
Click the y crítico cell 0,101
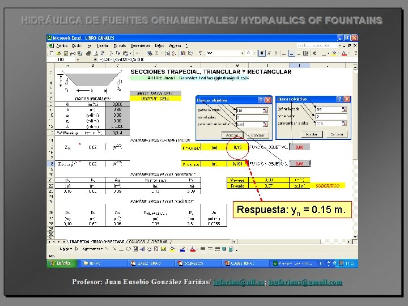tap(237, 164)
